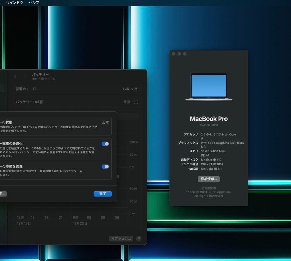Open the ウインドウ menu
Screen dimensions: 291x261
[x=14, y=2]
